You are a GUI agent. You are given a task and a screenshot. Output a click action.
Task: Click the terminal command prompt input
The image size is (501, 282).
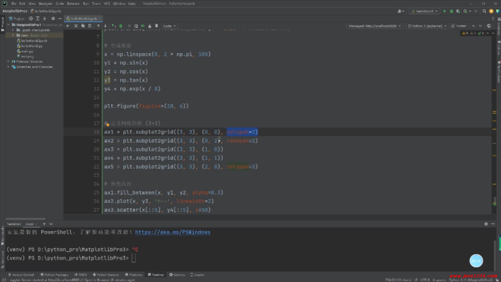click(134, 258)
